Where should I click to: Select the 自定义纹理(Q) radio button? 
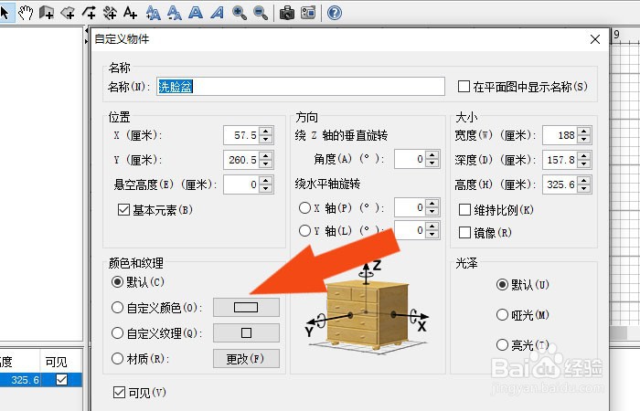(117, 333)
